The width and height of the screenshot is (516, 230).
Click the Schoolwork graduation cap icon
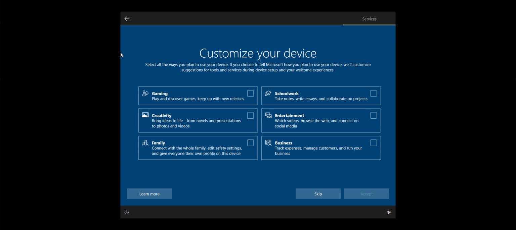pyautogui.click(x=268, y=93)
